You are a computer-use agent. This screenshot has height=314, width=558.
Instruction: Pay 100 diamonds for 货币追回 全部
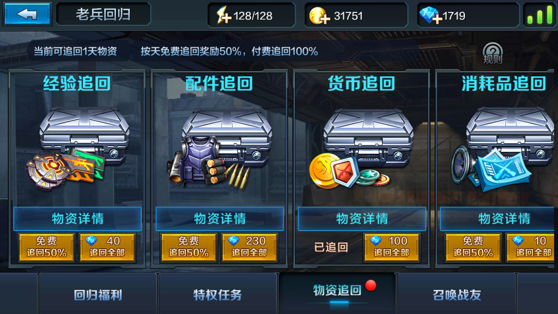(391, 247)
